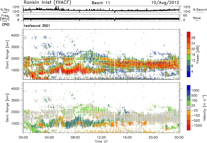The height and width of the screenshot is (143, 207).
Task: Click the "16" label on the power colorbar
Action: tap(193, 55)
